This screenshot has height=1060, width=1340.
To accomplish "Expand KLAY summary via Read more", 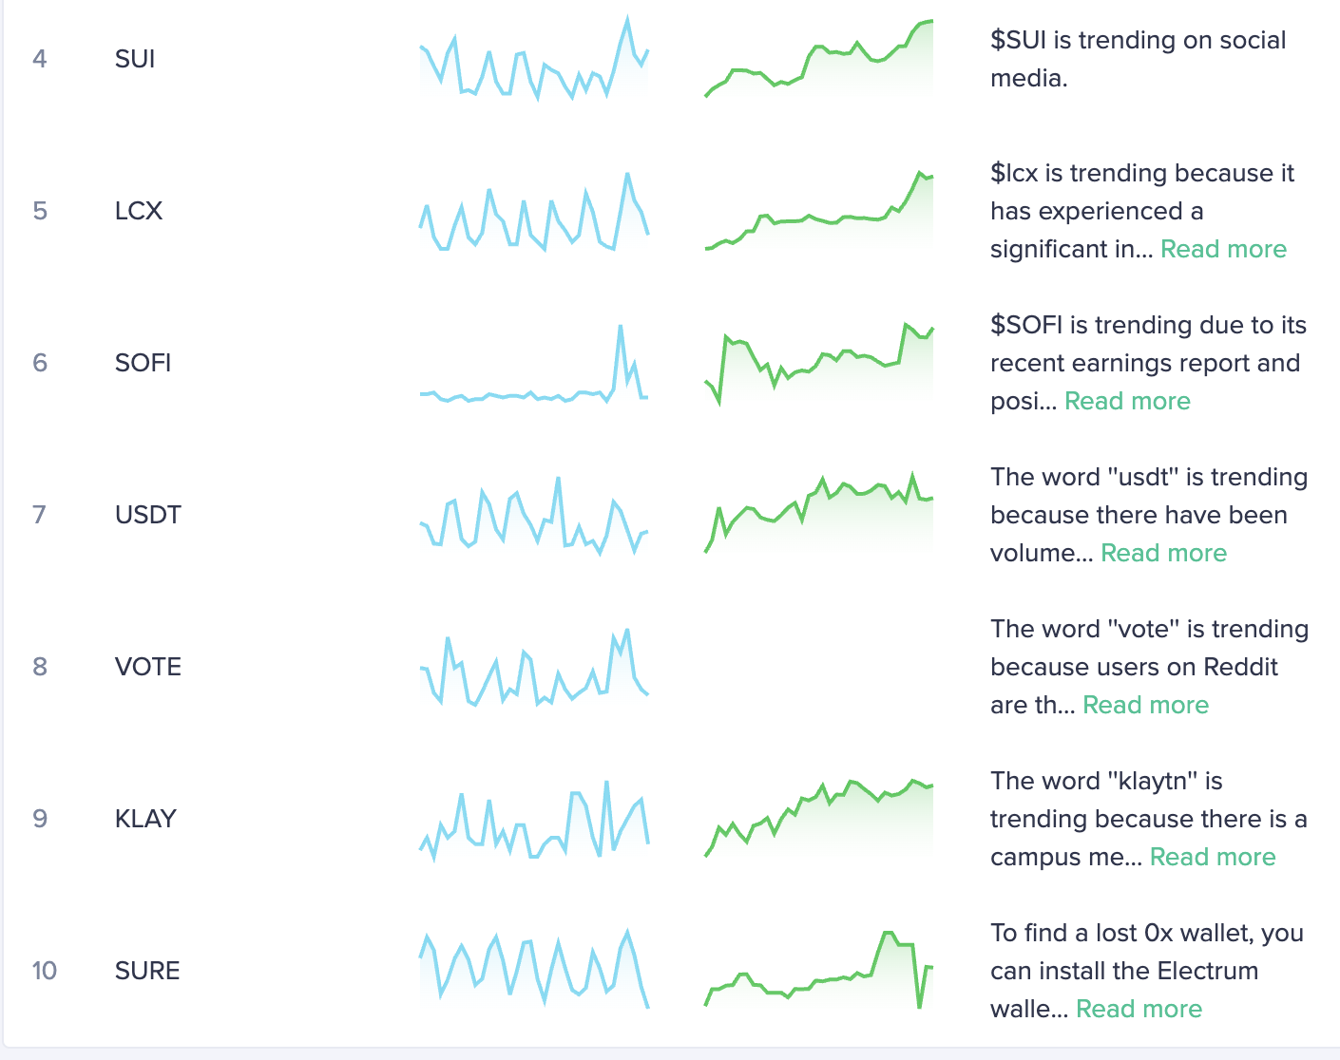I will pyautogui.click(x=1213, y=857).
